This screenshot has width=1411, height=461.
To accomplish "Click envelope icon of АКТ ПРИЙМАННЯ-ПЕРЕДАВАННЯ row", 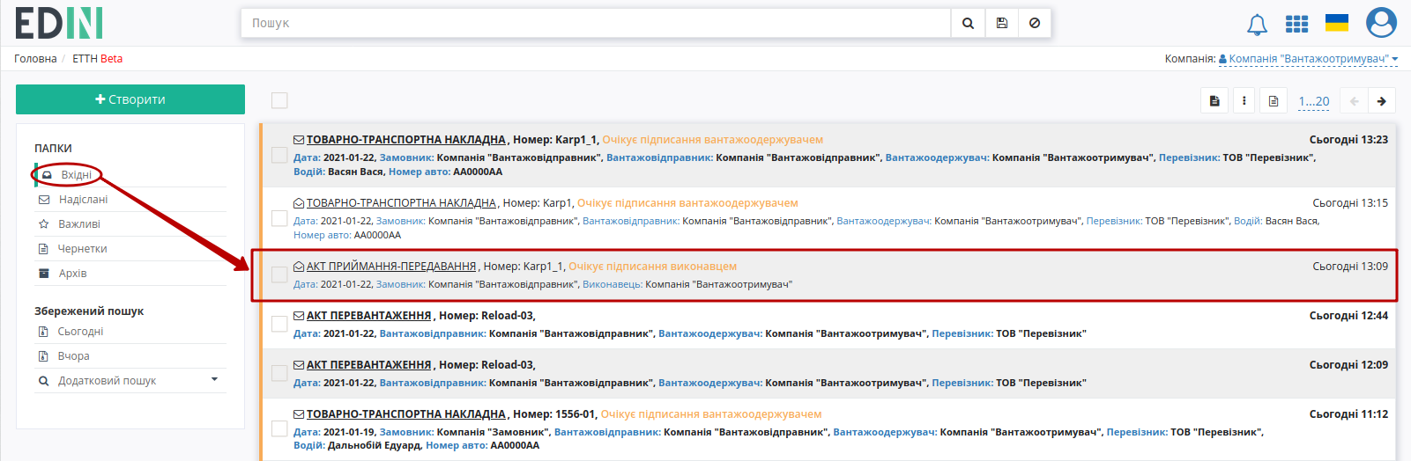I will [x=299, y=267].
